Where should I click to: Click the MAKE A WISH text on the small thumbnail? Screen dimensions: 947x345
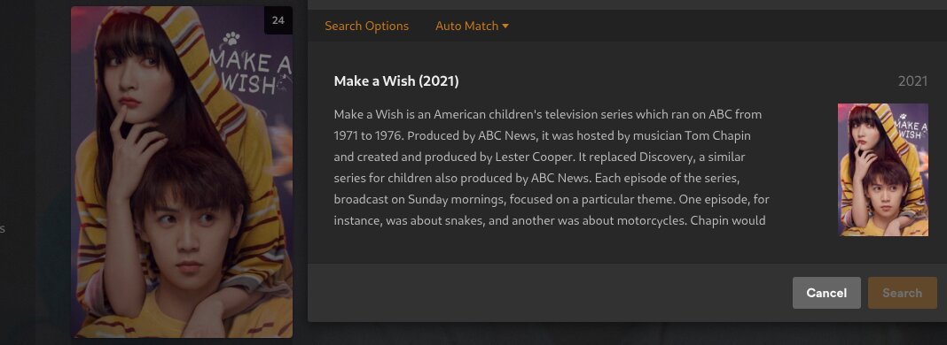tap(910, 128)
